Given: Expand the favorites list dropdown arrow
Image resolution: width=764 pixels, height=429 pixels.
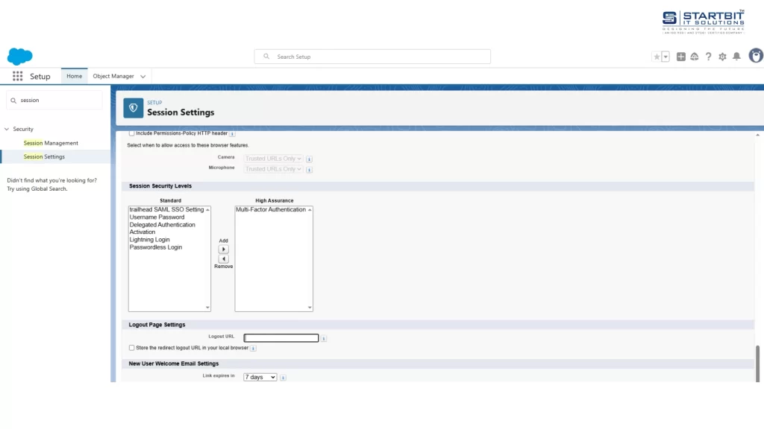Looking at the screenshot, I should (x=666, y=57).
